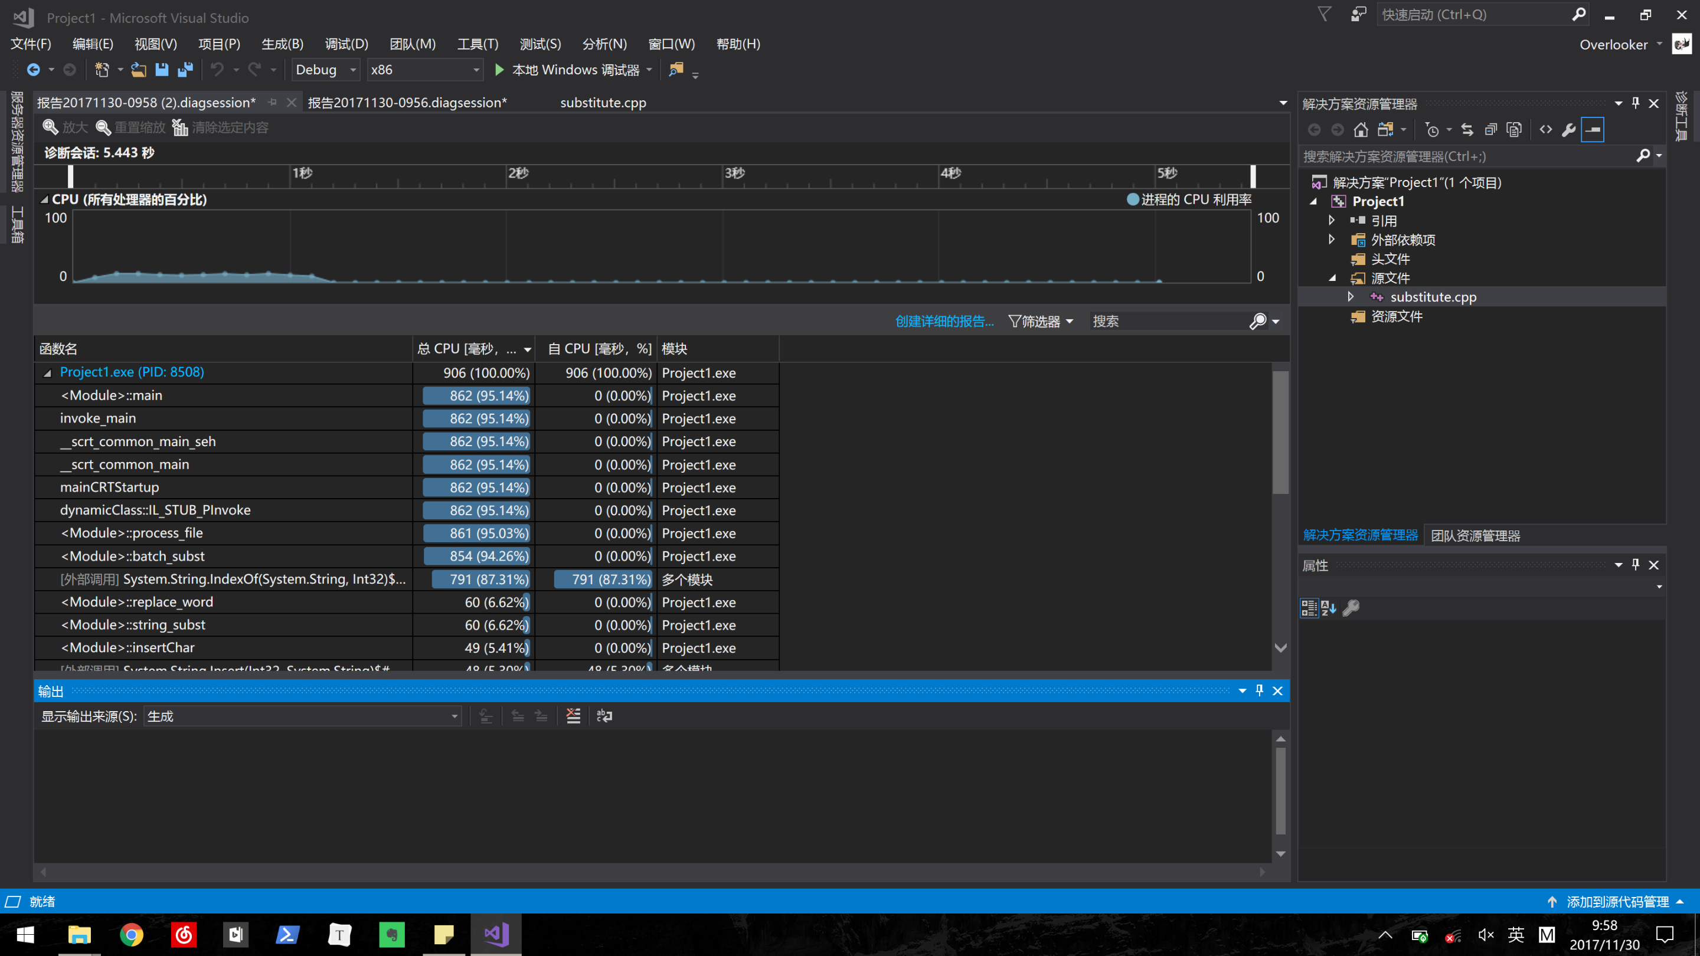This screenshot has height=956, width=1700.
Task: Click the function search magnifier icon
Action: [x=1258, y=321]
